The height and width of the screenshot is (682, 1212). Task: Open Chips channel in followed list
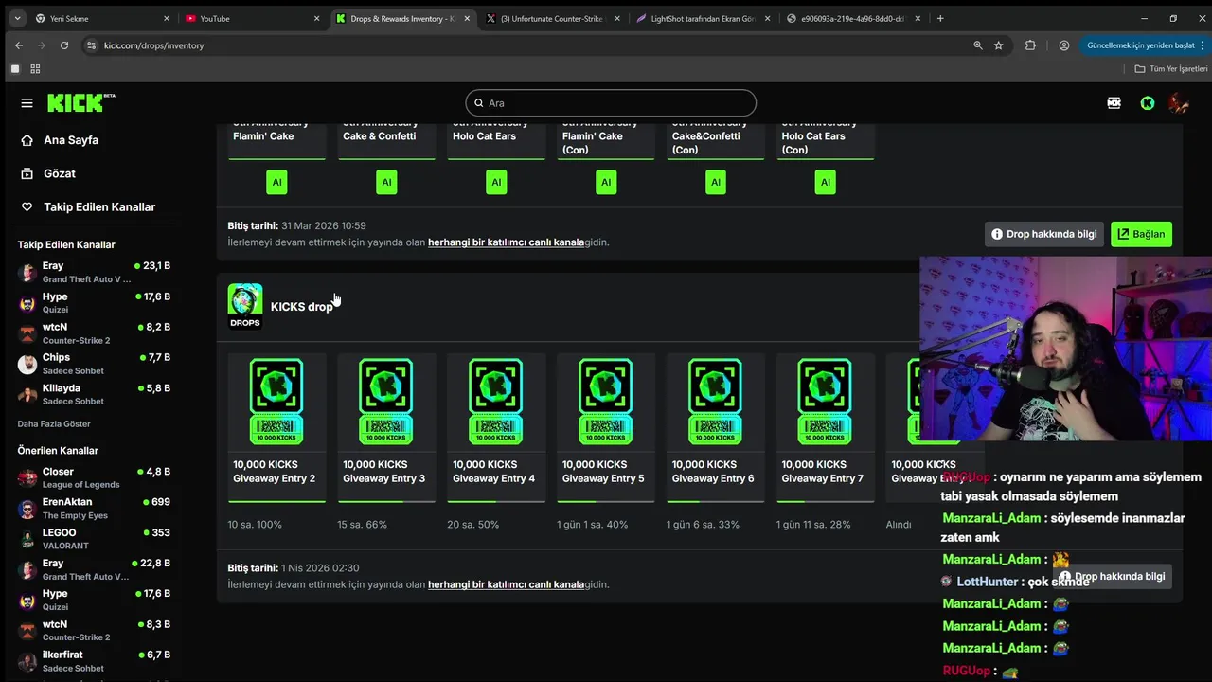tap(95, 364)
